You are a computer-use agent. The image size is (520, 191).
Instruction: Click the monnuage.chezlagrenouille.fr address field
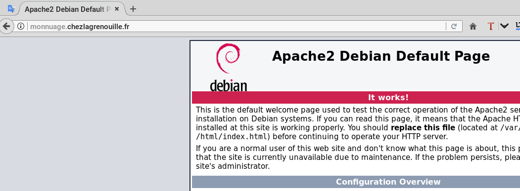[x=237, y=27]
